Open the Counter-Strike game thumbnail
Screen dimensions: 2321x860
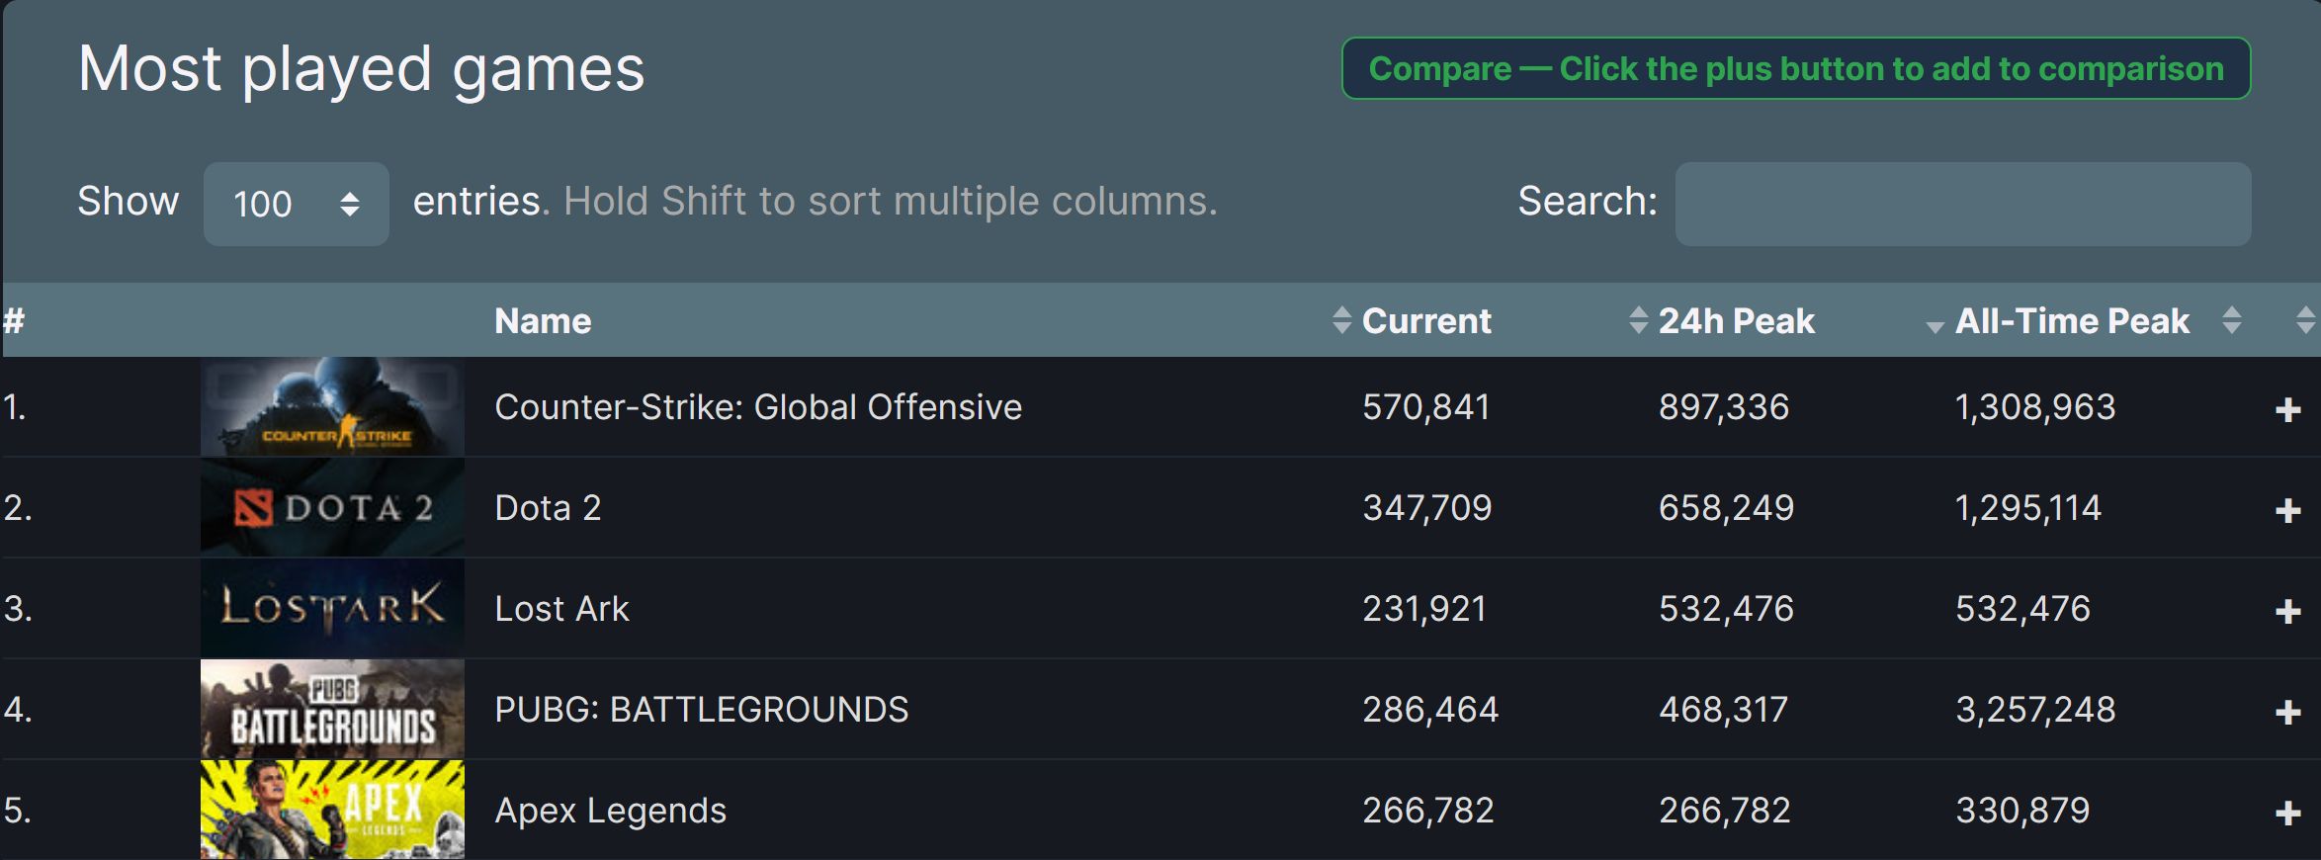pyautogui.click(x=332, y=406)
